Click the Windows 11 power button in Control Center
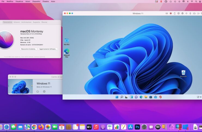The image size is (202, 132). pyautogui.click(x=38, y=92)
